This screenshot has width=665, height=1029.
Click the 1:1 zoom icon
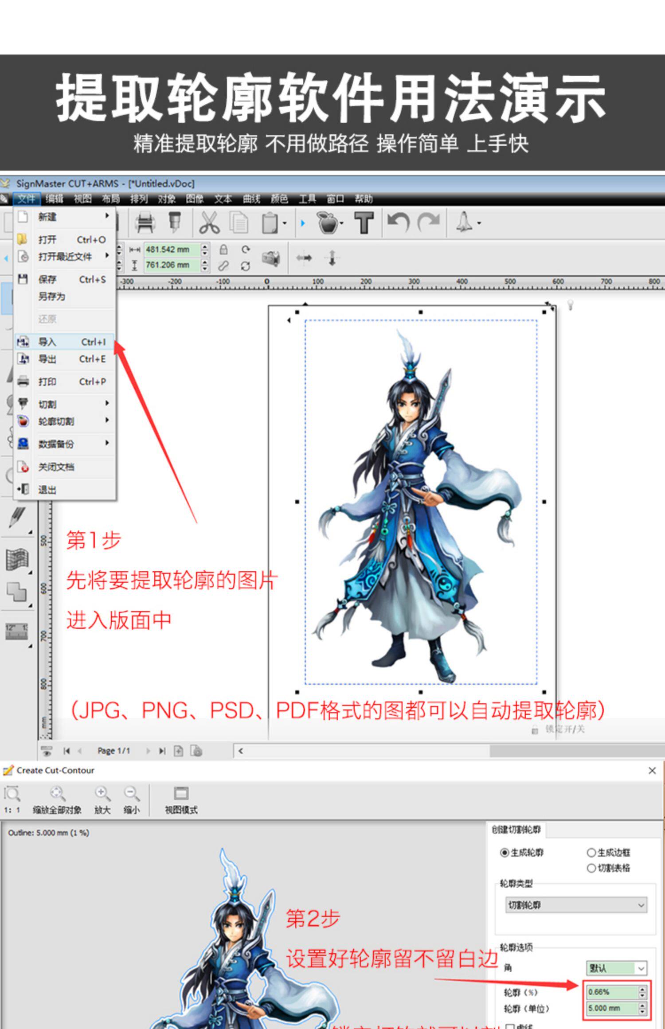click(x=12, y=799)
